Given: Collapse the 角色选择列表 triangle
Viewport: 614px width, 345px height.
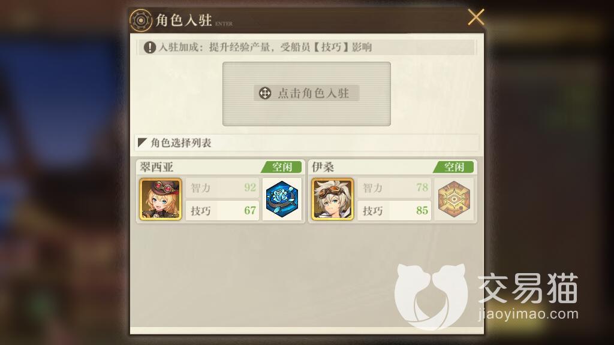Looking at the screenshot, I should pos(142,143).
